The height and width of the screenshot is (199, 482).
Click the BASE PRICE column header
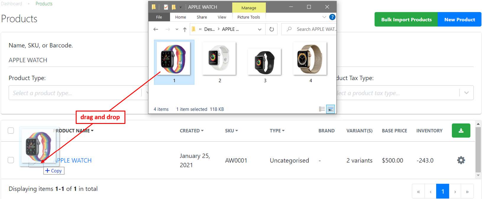[394, 131]
